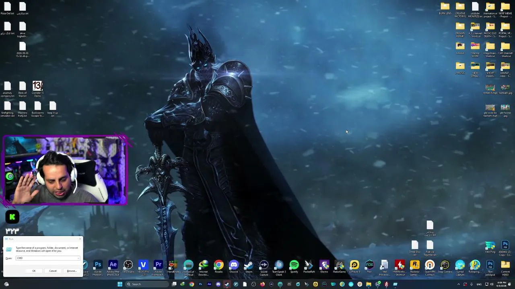Open taskbar clock and calendar

[x=502, y=284]
